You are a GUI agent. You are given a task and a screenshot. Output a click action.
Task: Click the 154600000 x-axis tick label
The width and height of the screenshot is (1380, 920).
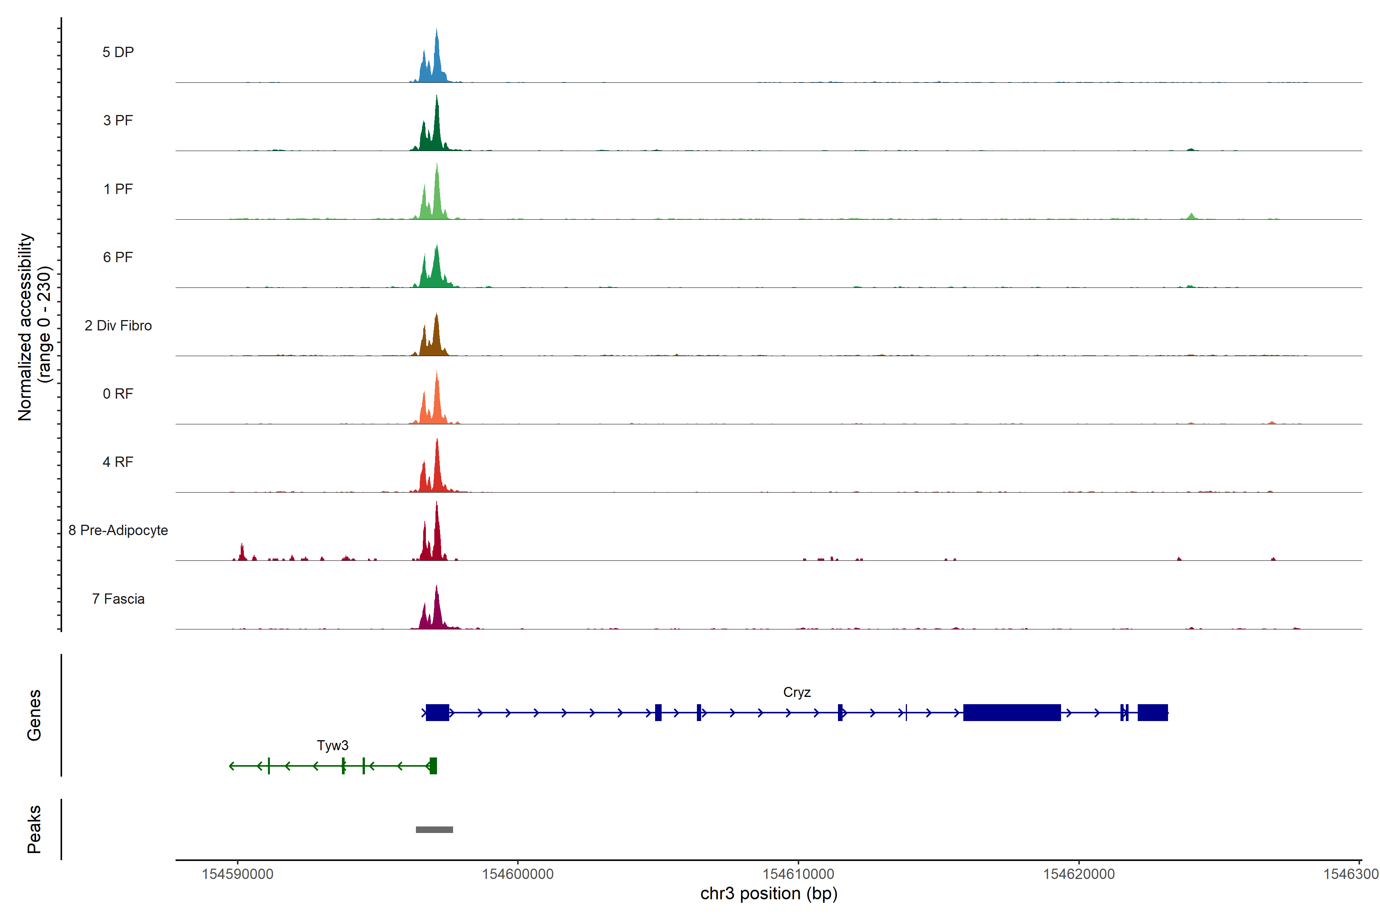point(517,874)
